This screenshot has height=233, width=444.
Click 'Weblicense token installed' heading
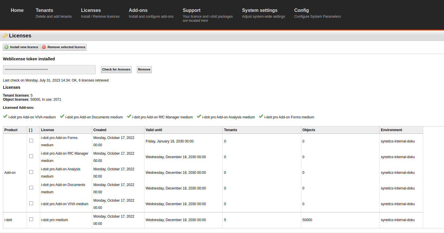pos(29,59)
